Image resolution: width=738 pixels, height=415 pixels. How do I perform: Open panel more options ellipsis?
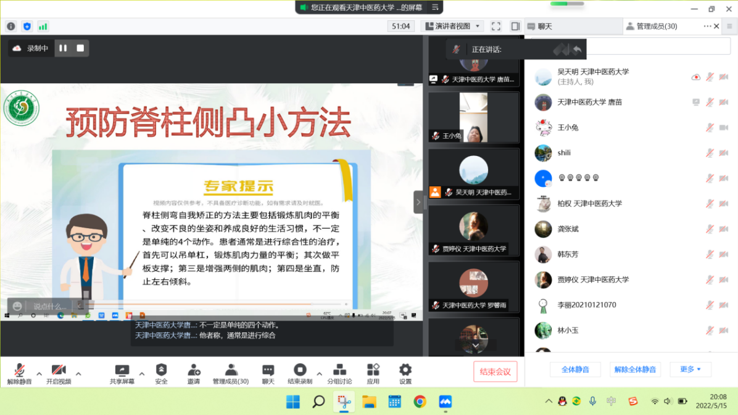click(707, 27)
